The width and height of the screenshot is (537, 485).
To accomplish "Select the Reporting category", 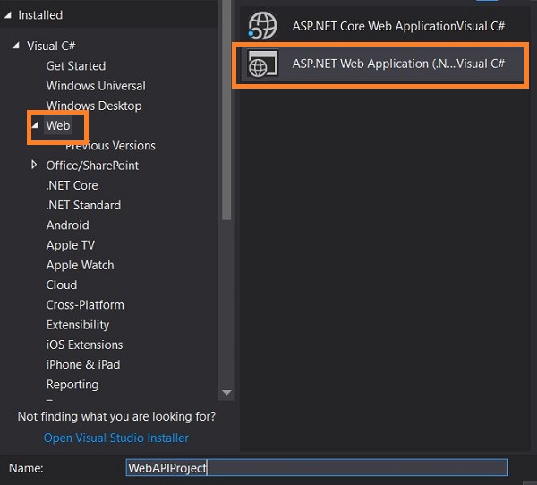I will point(72,384).
